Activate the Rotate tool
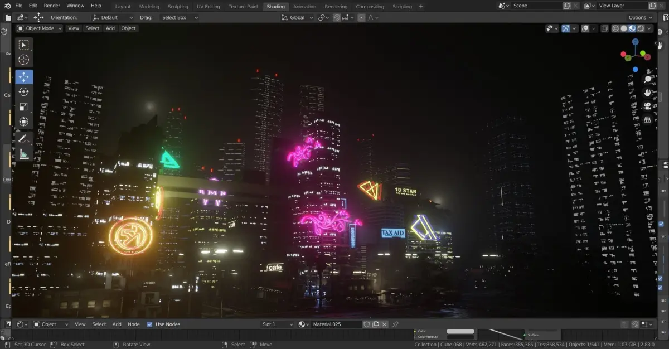Screen dimensions: 669x349 23,92
